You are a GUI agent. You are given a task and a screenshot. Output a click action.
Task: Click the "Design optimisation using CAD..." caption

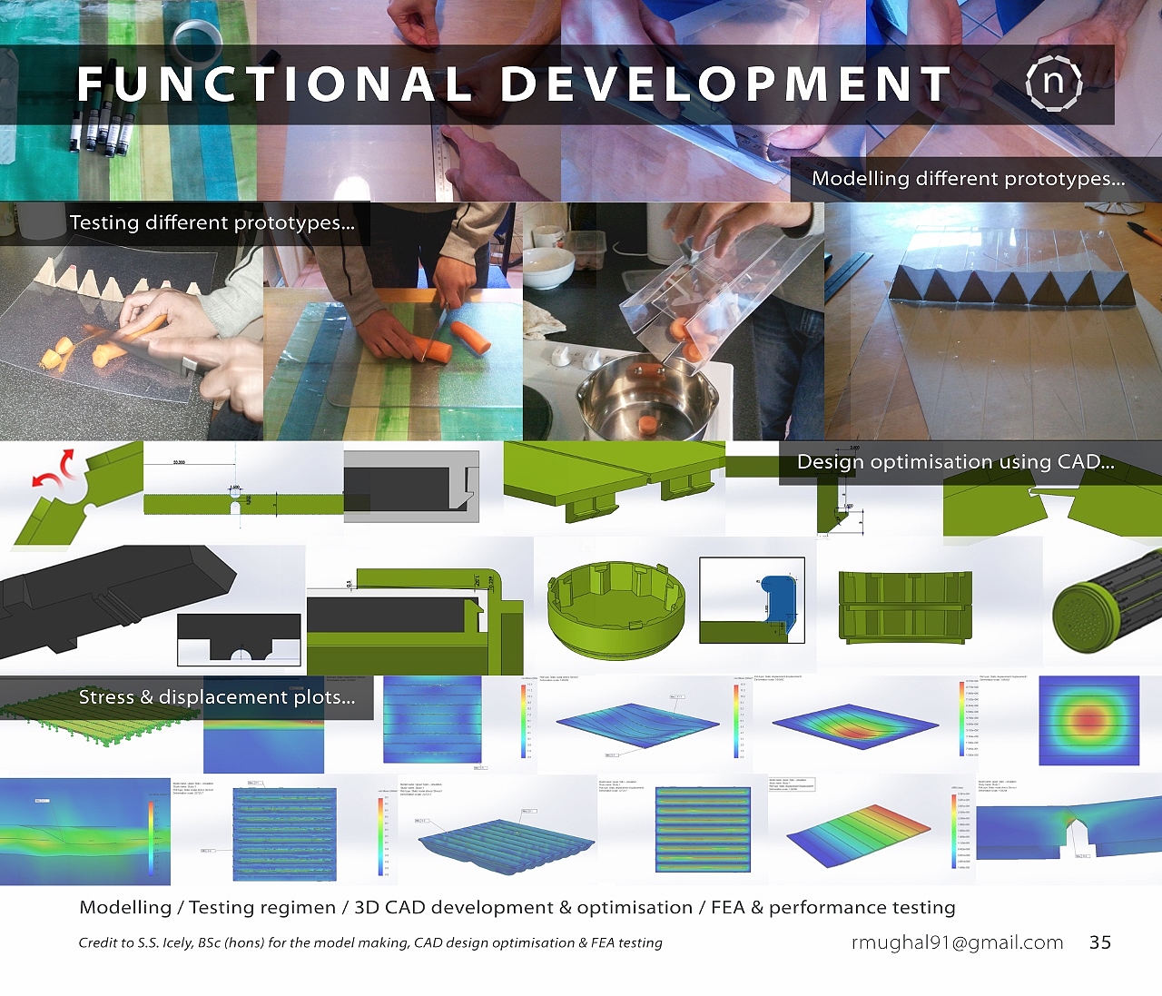(956, 461)
